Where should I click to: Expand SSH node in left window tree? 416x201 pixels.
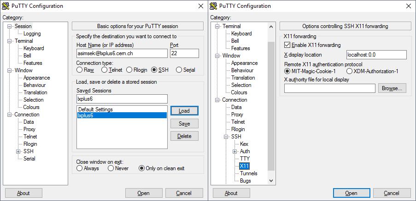18,151
